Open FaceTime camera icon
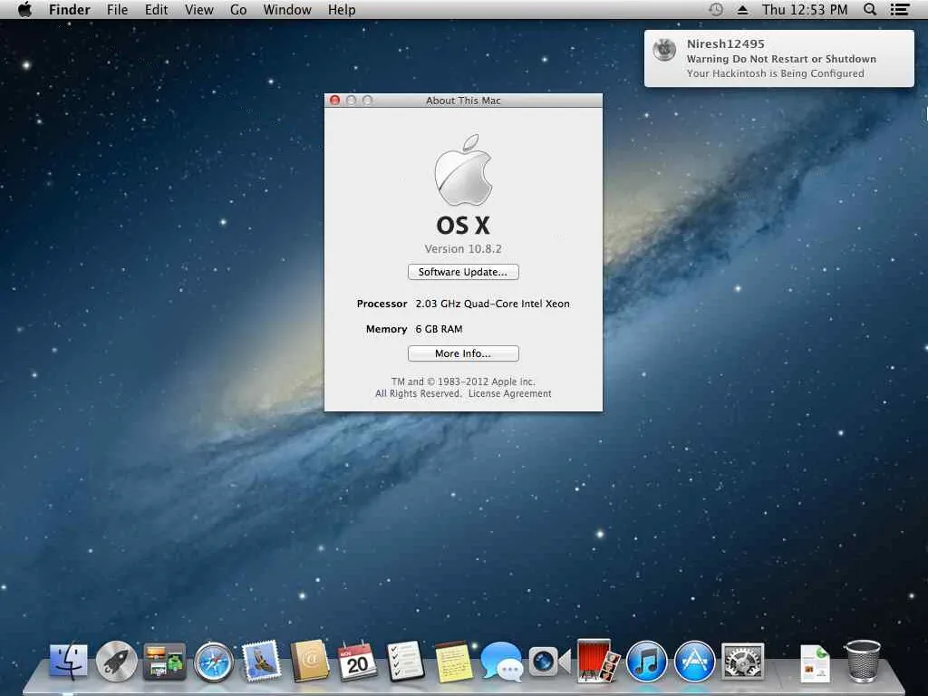928x696 pixels. tap(549, 661)
